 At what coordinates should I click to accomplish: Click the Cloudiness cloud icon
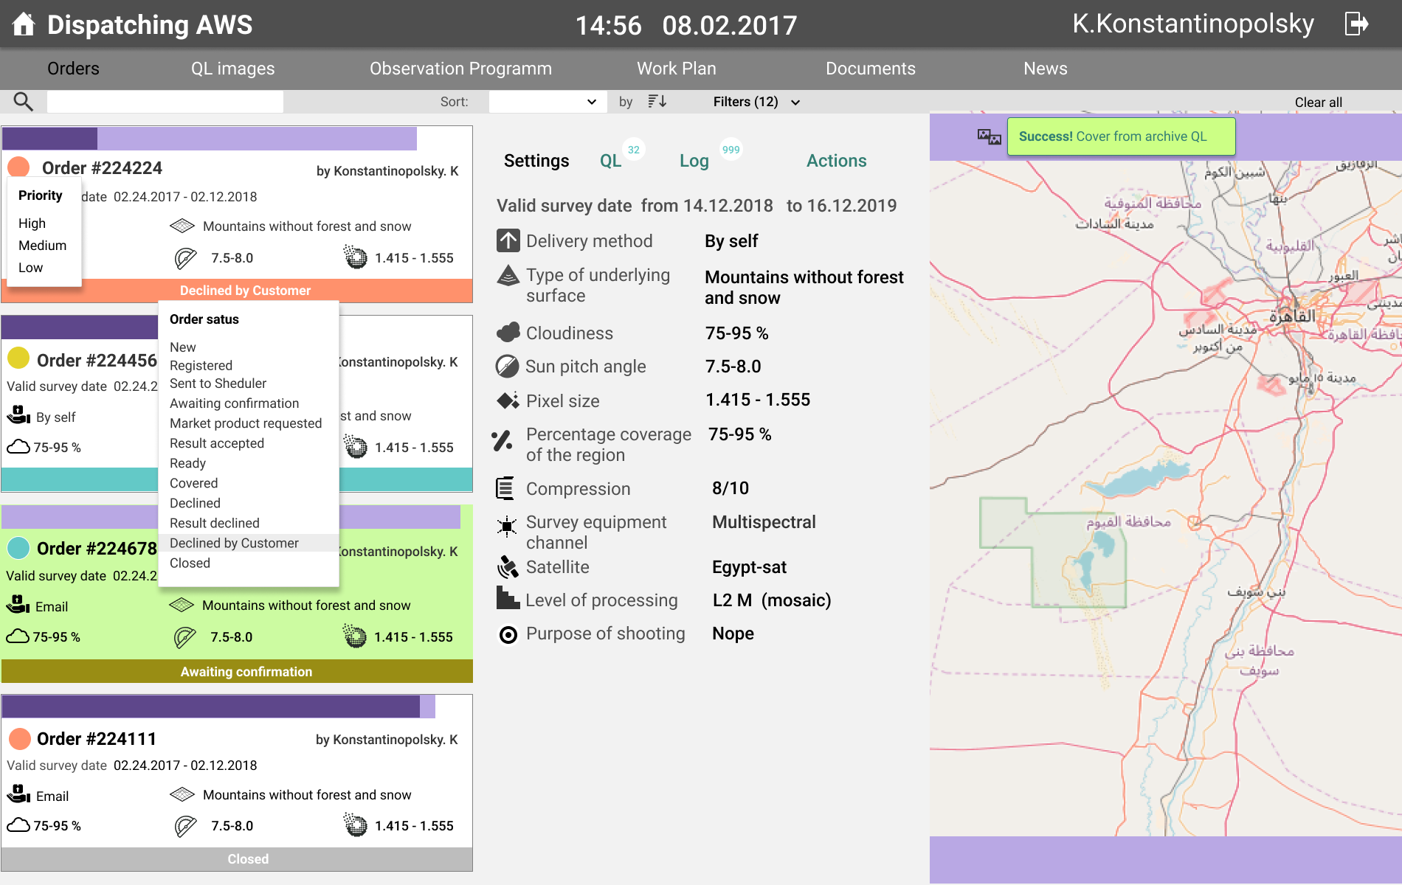coord(508,333)
